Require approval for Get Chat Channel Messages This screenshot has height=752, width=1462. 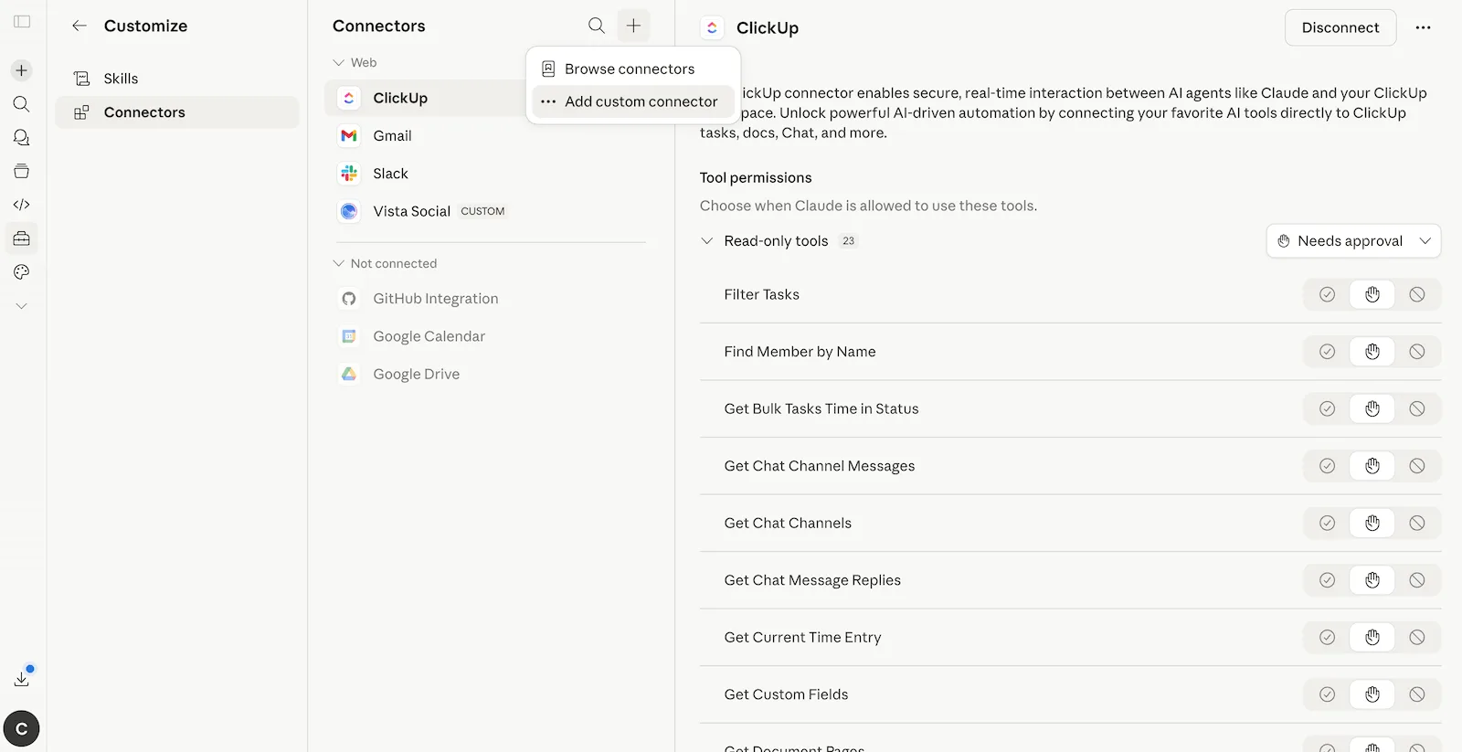tap(1372, 466)
